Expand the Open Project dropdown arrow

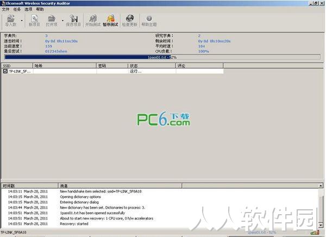[x=62, y=21]
